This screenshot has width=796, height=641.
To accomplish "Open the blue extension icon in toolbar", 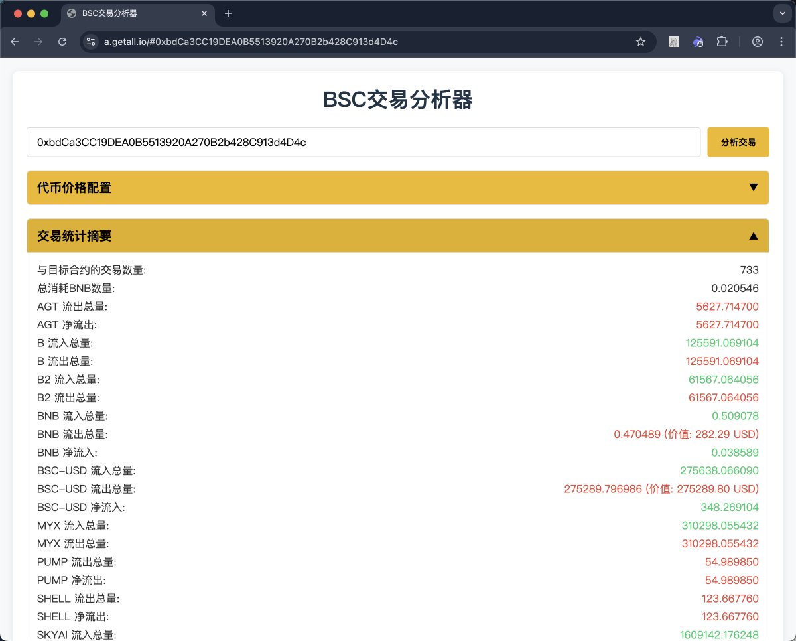I will pyautogui.click(x=698, y=42).
